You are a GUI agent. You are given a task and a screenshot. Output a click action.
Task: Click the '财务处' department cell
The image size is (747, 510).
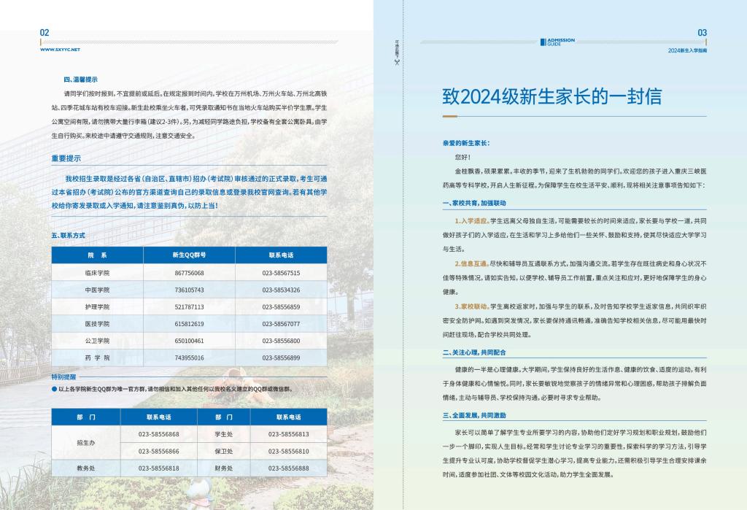click(223, 468)
